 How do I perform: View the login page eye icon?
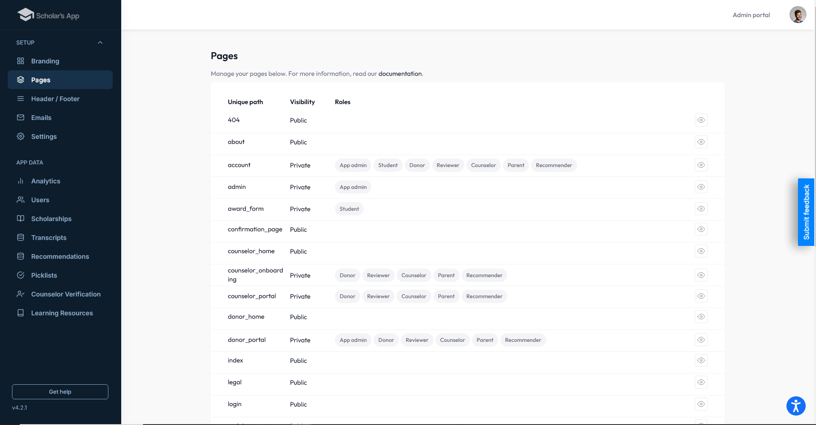701,404
